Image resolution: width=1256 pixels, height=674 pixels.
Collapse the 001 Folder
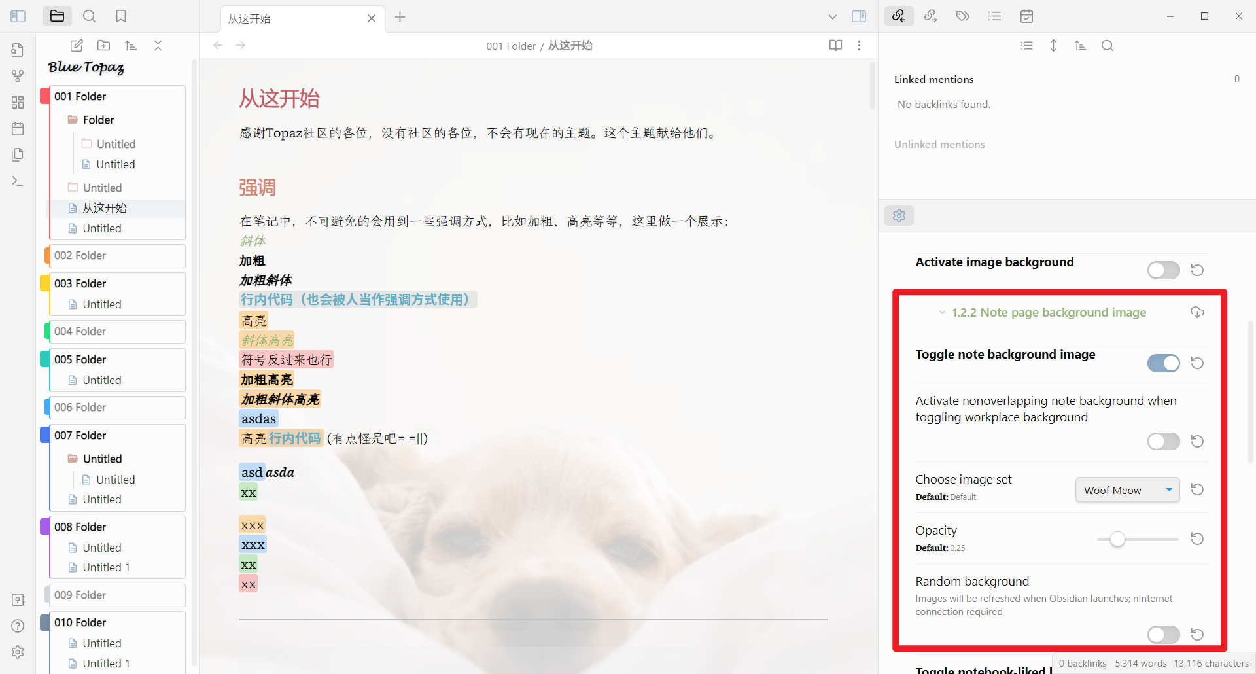click(118, 96)
